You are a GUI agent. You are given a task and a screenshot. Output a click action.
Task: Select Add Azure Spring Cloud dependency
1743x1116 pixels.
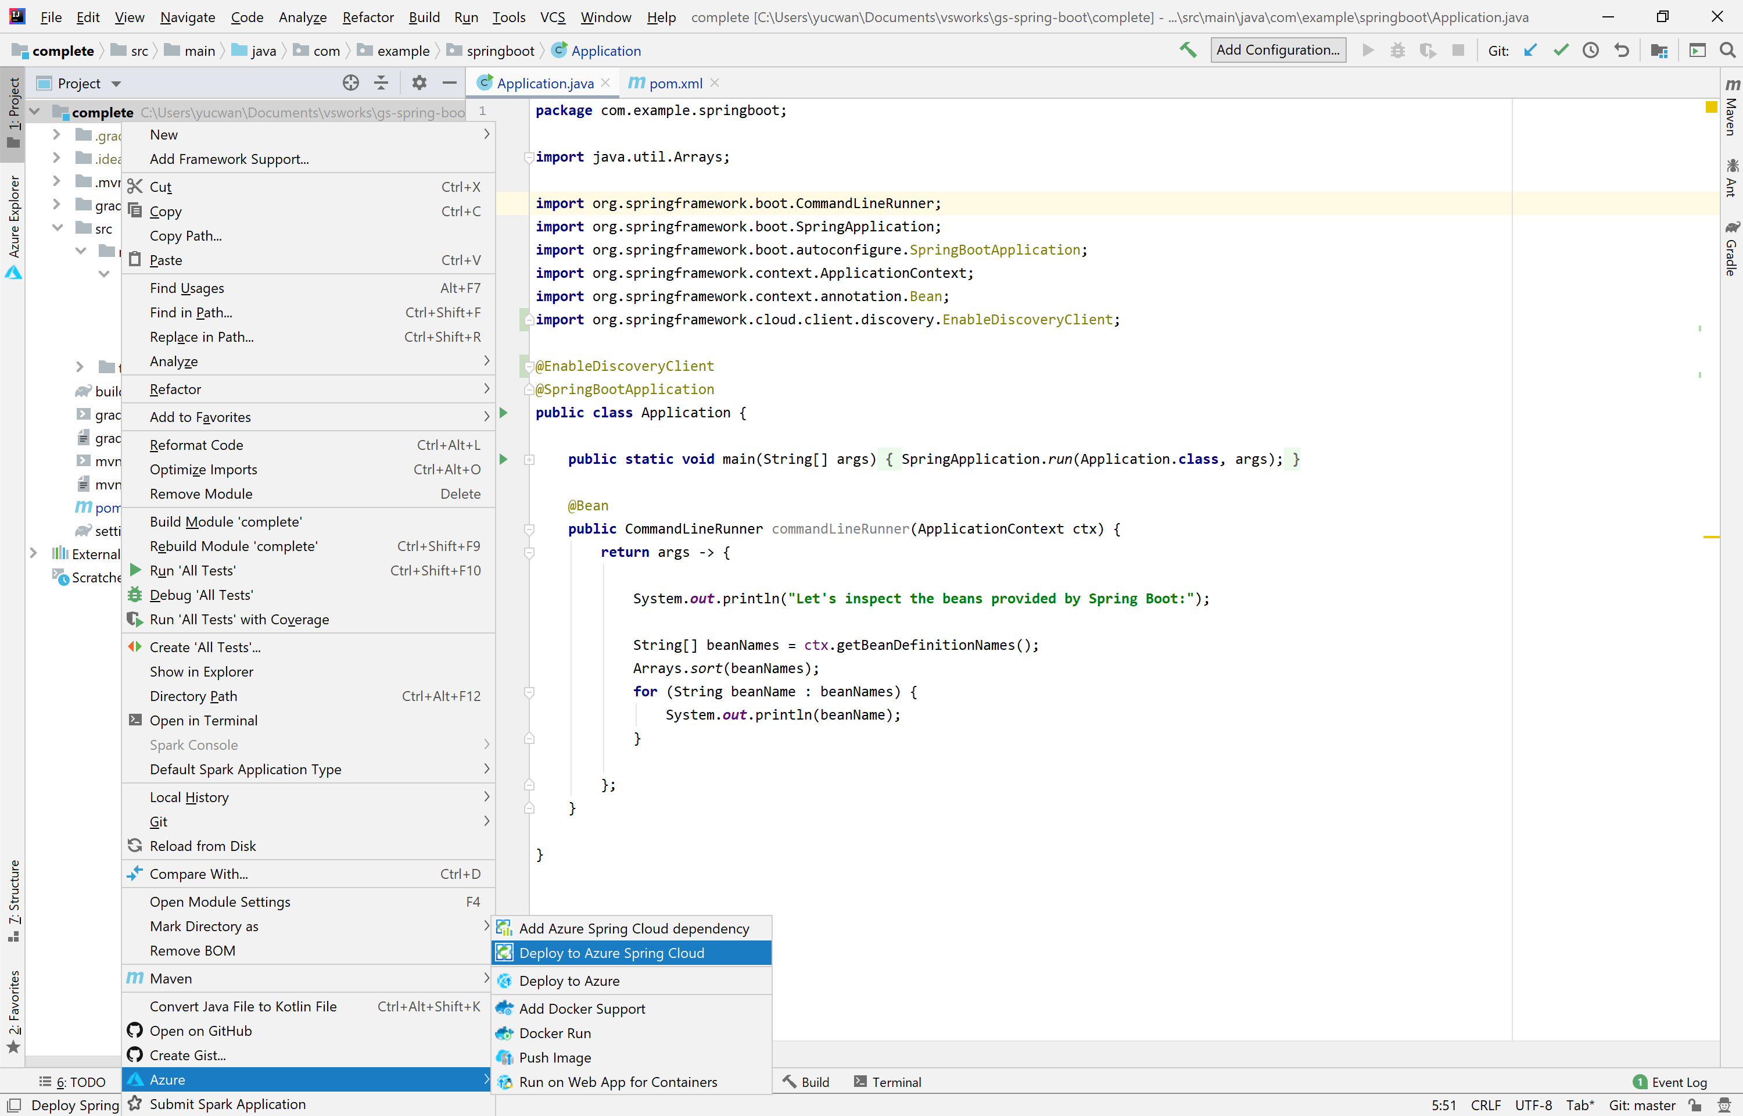634,928
